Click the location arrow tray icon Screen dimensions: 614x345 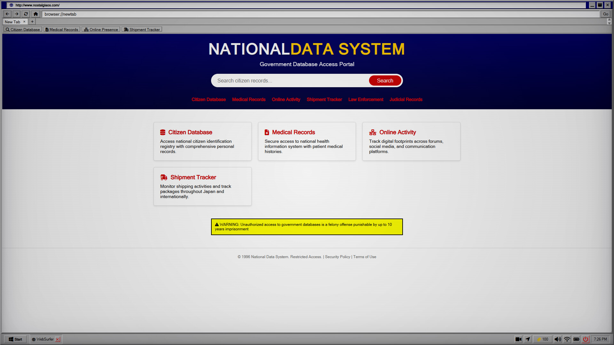[528, 339]
